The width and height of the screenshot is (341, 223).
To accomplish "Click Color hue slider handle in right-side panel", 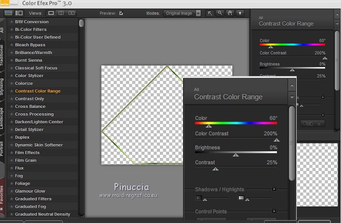I will coord(270,47).
